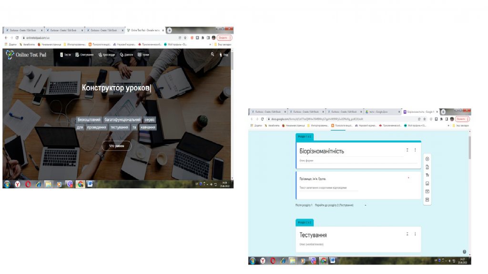
Task: Open Тести menu on Online Test Pad
Action: pyautogui.click(x=66, y=55)
